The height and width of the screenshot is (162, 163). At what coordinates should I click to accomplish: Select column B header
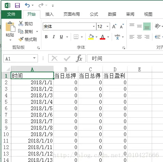coord(66,69)
